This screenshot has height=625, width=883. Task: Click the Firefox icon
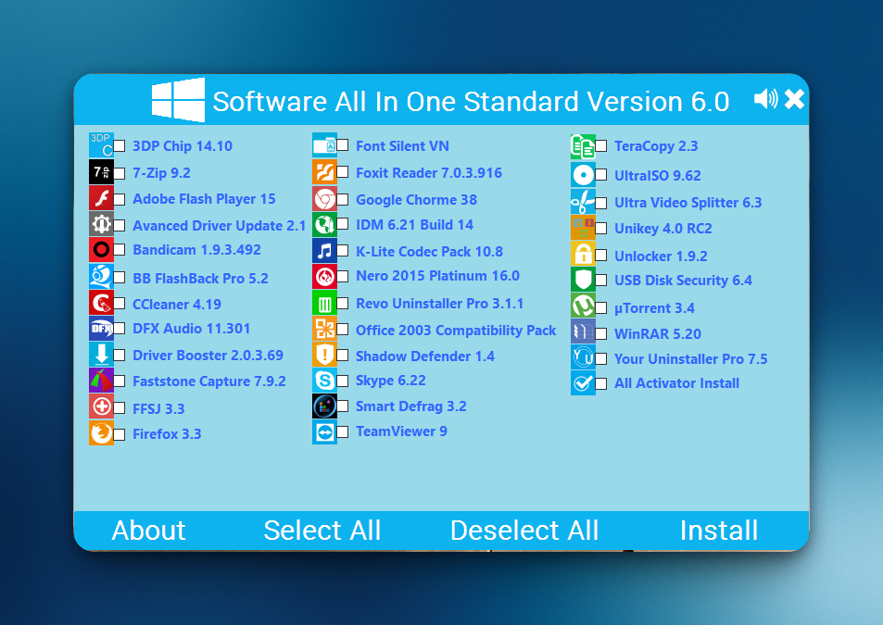tap(101, 432)
